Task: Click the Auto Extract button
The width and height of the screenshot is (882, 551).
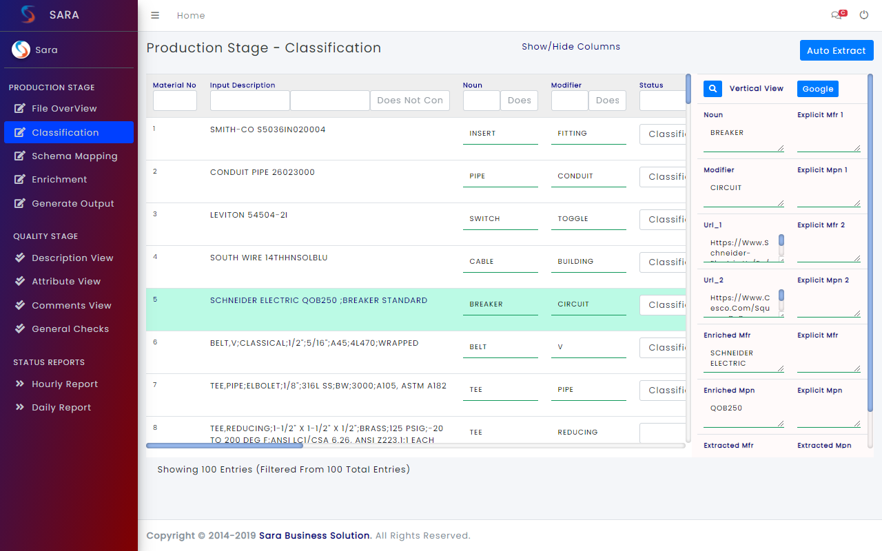Action: [837, 50]
